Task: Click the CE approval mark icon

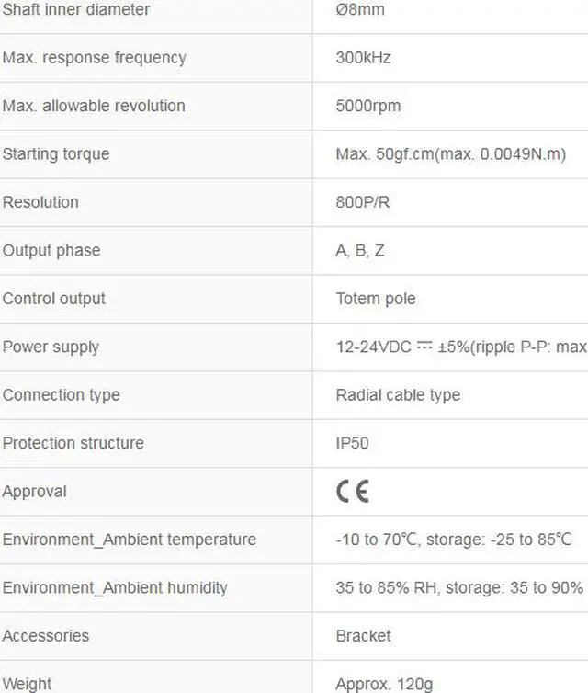Action: click(x=352, y=492)
